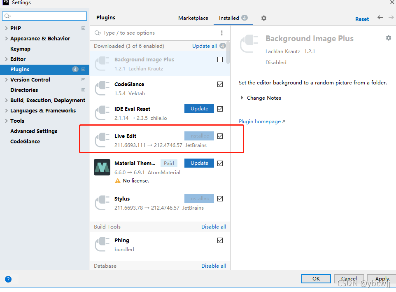Click the project-level icon beside Plugins
The height and width of the screenshot is (292, 396).
(83, 69)
